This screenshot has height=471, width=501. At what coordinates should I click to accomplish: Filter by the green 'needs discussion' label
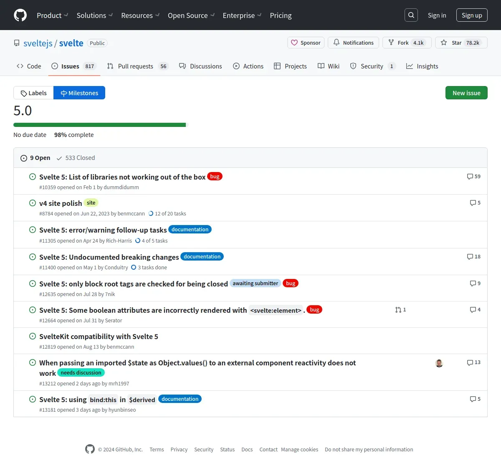tap(81, 372)
